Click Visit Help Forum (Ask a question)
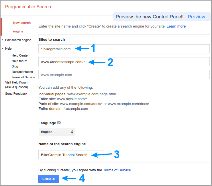Image resolution: width=212 pixels, height=186 pixels. click(x=17, y=85)
